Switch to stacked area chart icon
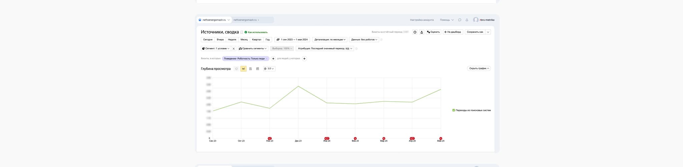The image size is (683, 167). tap(250, 69)
